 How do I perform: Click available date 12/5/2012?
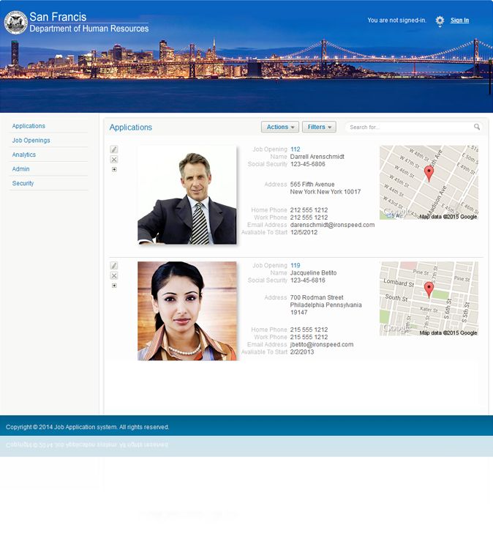click(x=304, y=232)
